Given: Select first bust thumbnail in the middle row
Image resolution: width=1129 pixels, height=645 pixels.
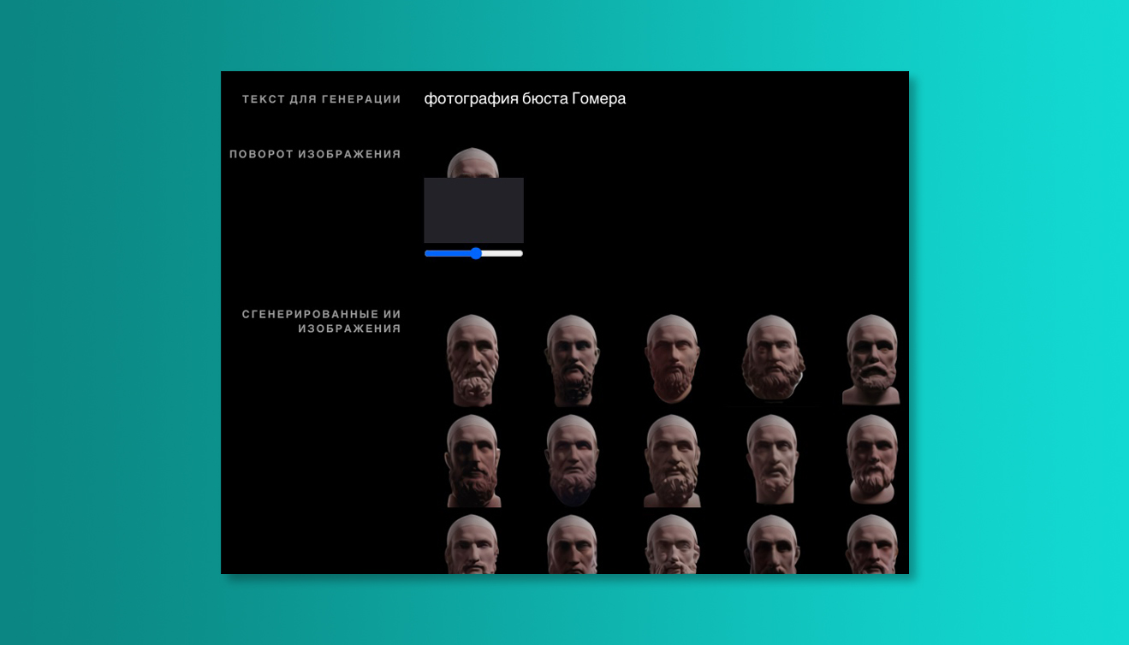Looking at the screenshot, I should 472,460.
